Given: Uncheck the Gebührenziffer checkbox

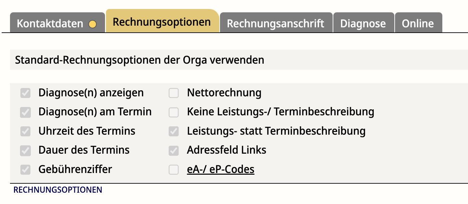Looking at the screenshot, I should click(x=25, y=170).
